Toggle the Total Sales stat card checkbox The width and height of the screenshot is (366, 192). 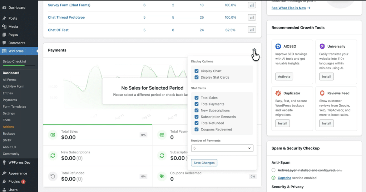(x=197, y=98)
